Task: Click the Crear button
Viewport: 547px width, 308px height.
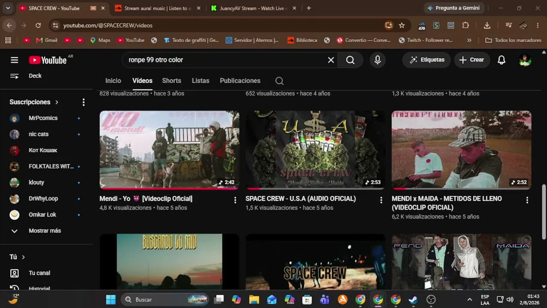Action: point(472,60)
